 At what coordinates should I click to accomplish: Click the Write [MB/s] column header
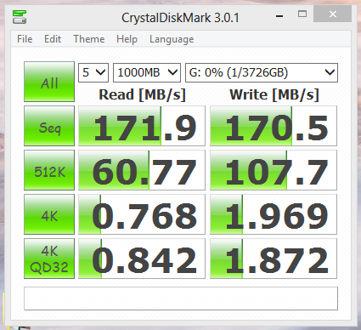(274, 94)
